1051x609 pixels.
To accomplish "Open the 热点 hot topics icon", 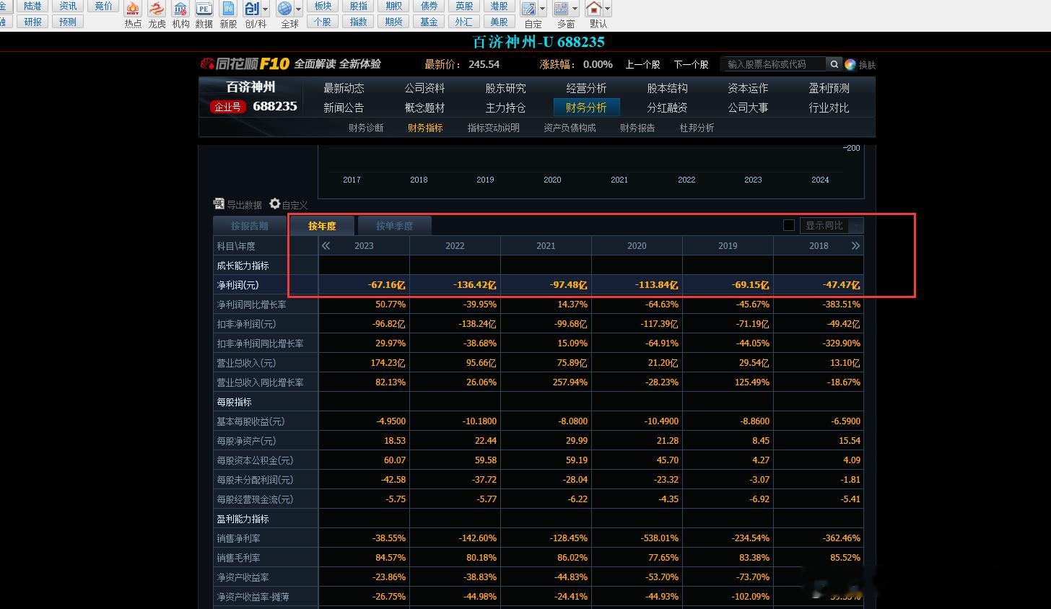I will [x=133, y=9].
